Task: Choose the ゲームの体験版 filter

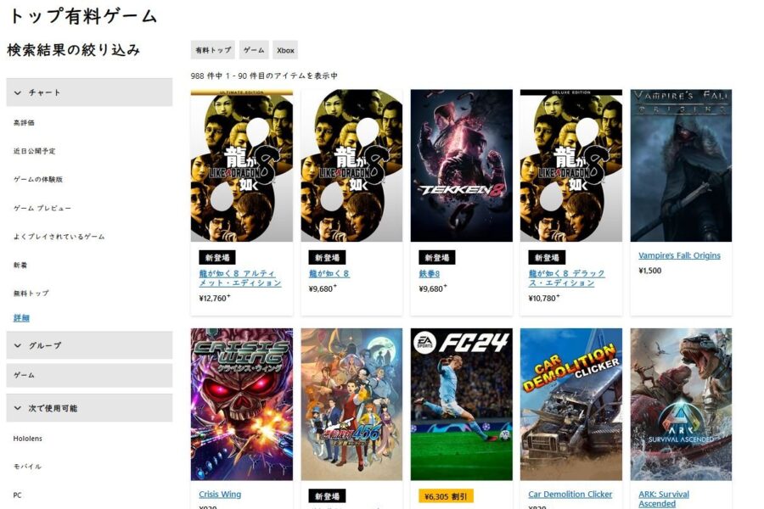Action: [38, 179]
